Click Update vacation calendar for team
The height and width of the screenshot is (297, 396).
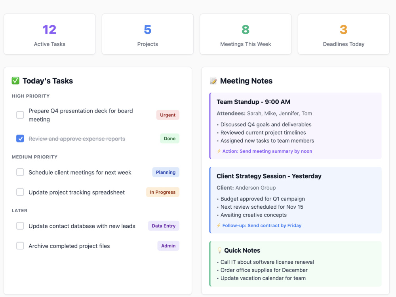pos(263,278)
